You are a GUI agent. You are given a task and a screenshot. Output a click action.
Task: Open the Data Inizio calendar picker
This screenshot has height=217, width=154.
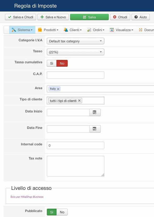coord(95,112)
